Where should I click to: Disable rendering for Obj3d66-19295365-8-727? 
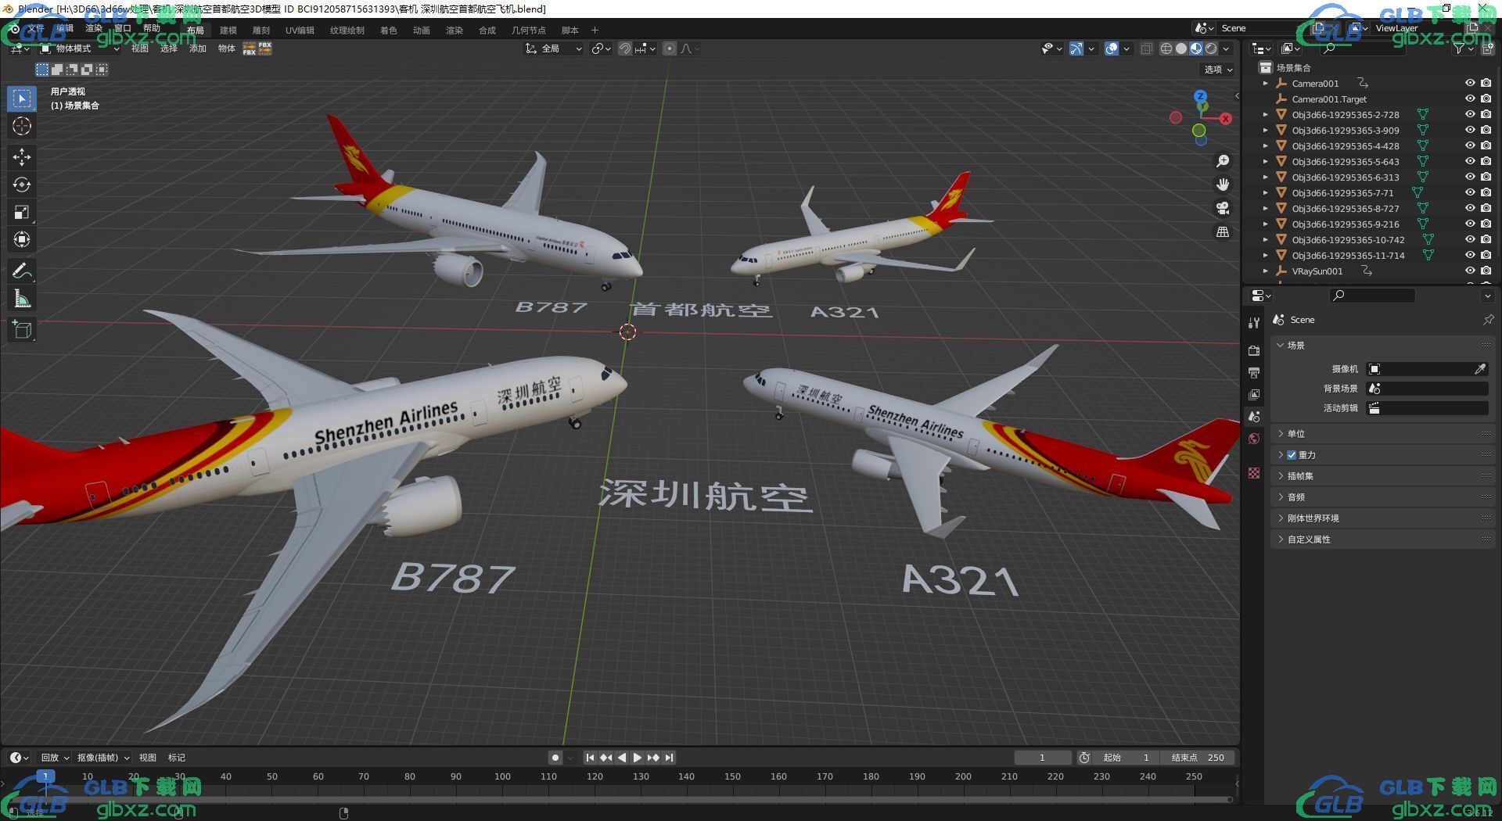coord(1486,208)
